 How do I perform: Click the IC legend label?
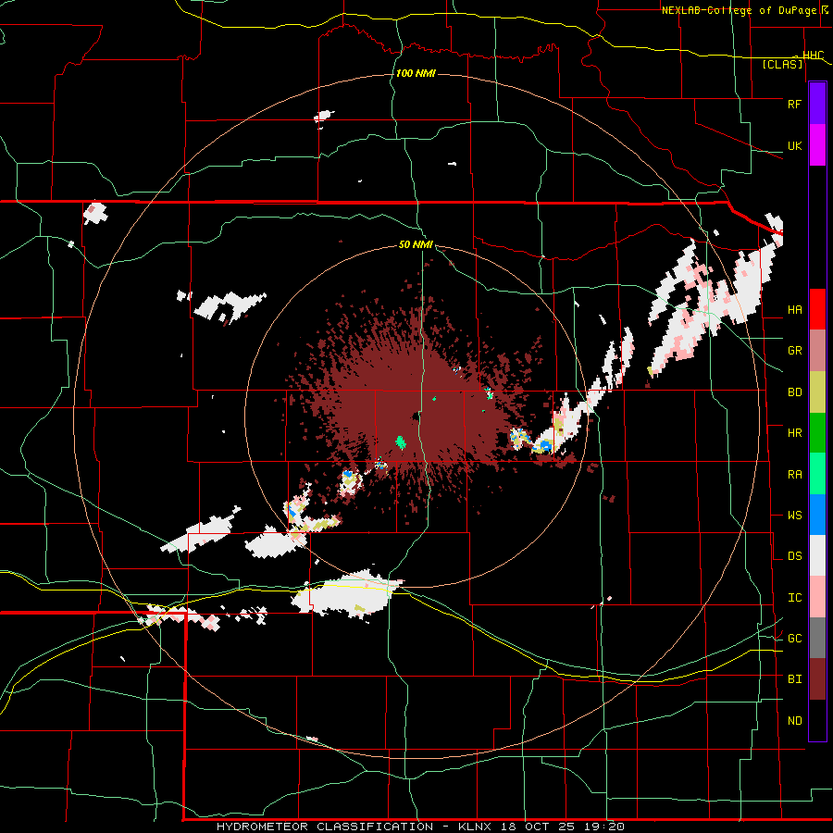coord(794,598)
